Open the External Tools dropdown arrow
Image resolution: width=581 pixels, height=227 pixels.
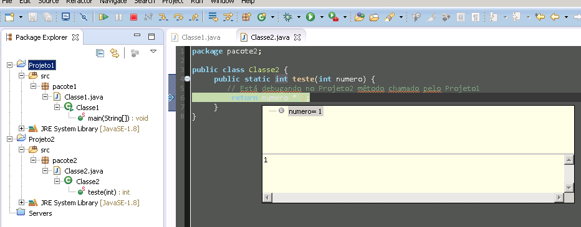(x=345, y=17)
